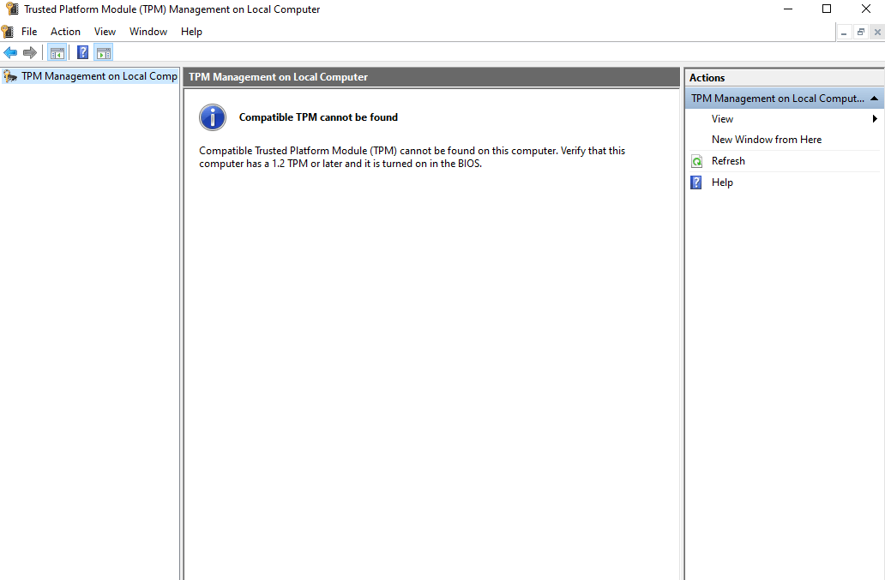Click the green Refresh icon in Actions pane
This screenshot has height=580, width=885.
pos(696,161)
